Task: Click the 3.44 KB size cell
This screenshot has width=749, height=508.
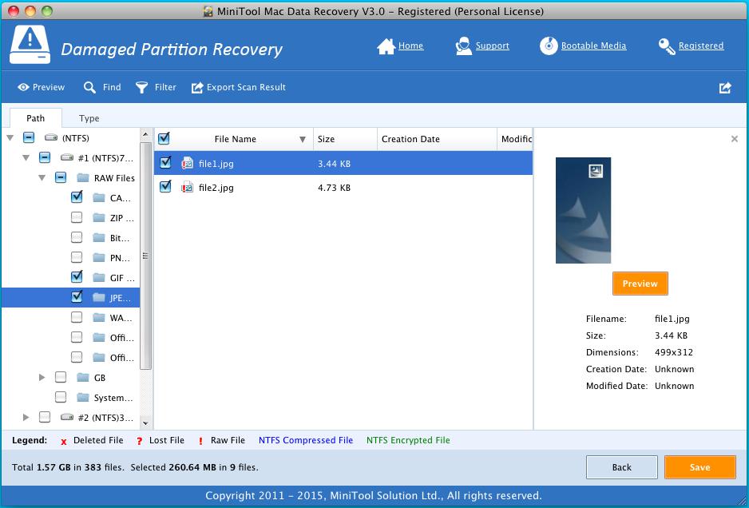Action: 334,164
